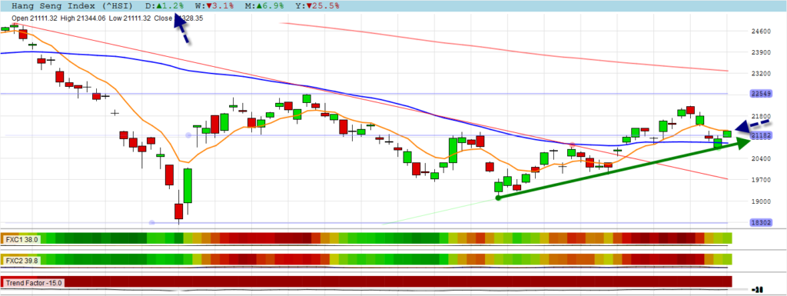Click the FXC1 38.0 indicator label

click(22, 240)
